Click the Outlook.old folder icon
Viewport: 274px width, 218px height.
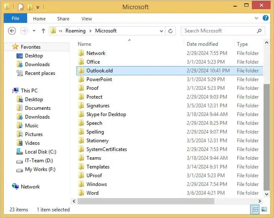pyautogui.click(x=81, y=71)
